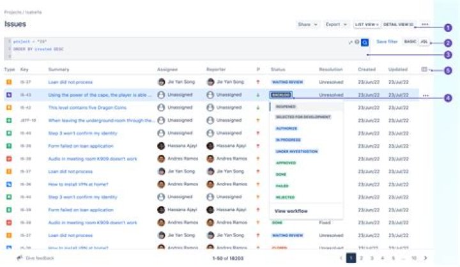
Task: Switch to DETAIL VIEW
Action: (399, 25)
